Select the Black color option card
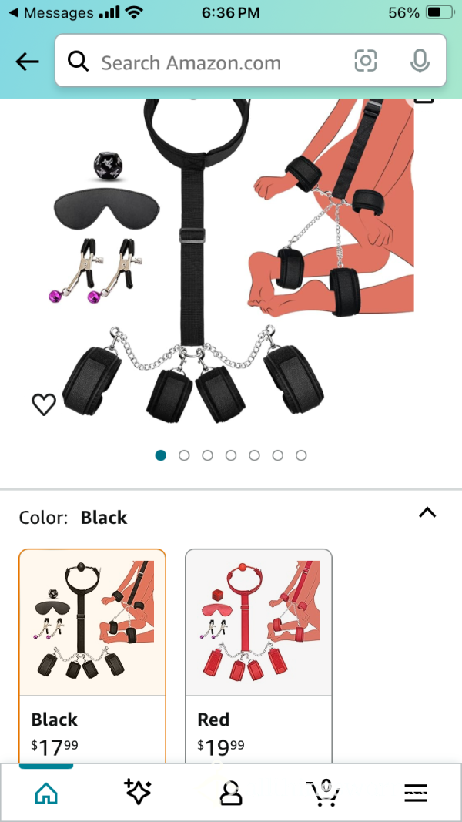Image resolution: width=462 pixels, height=822 pixels. [92, 656]
